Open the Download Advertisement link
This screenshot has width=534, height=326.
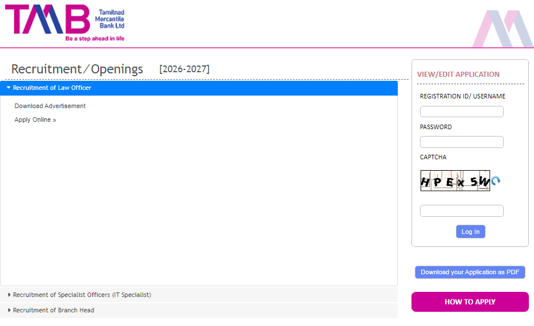point(50,106)
